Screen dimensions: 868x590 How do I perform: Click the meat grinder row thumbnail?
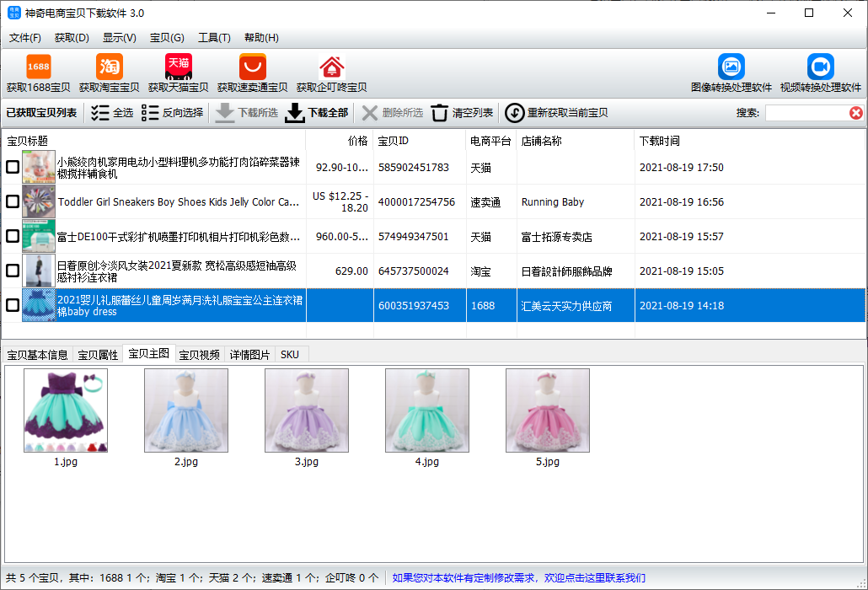pos(39,167)
